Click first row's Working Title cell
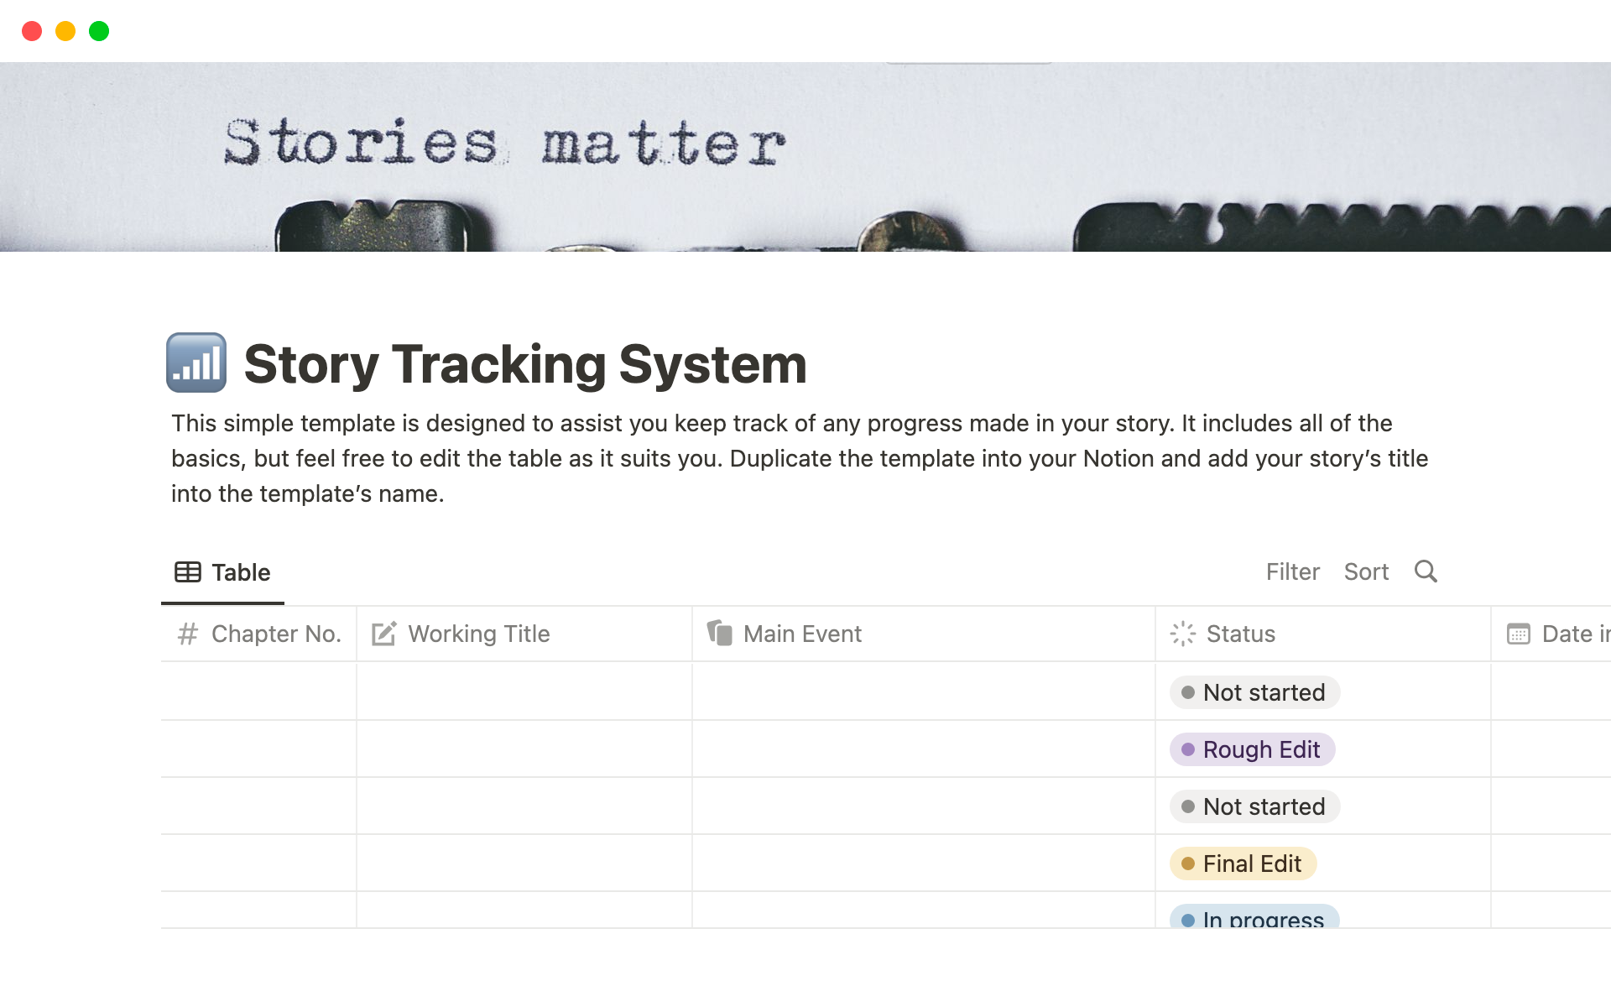This screenshot has width=1611, height=1007. [524, 691]
